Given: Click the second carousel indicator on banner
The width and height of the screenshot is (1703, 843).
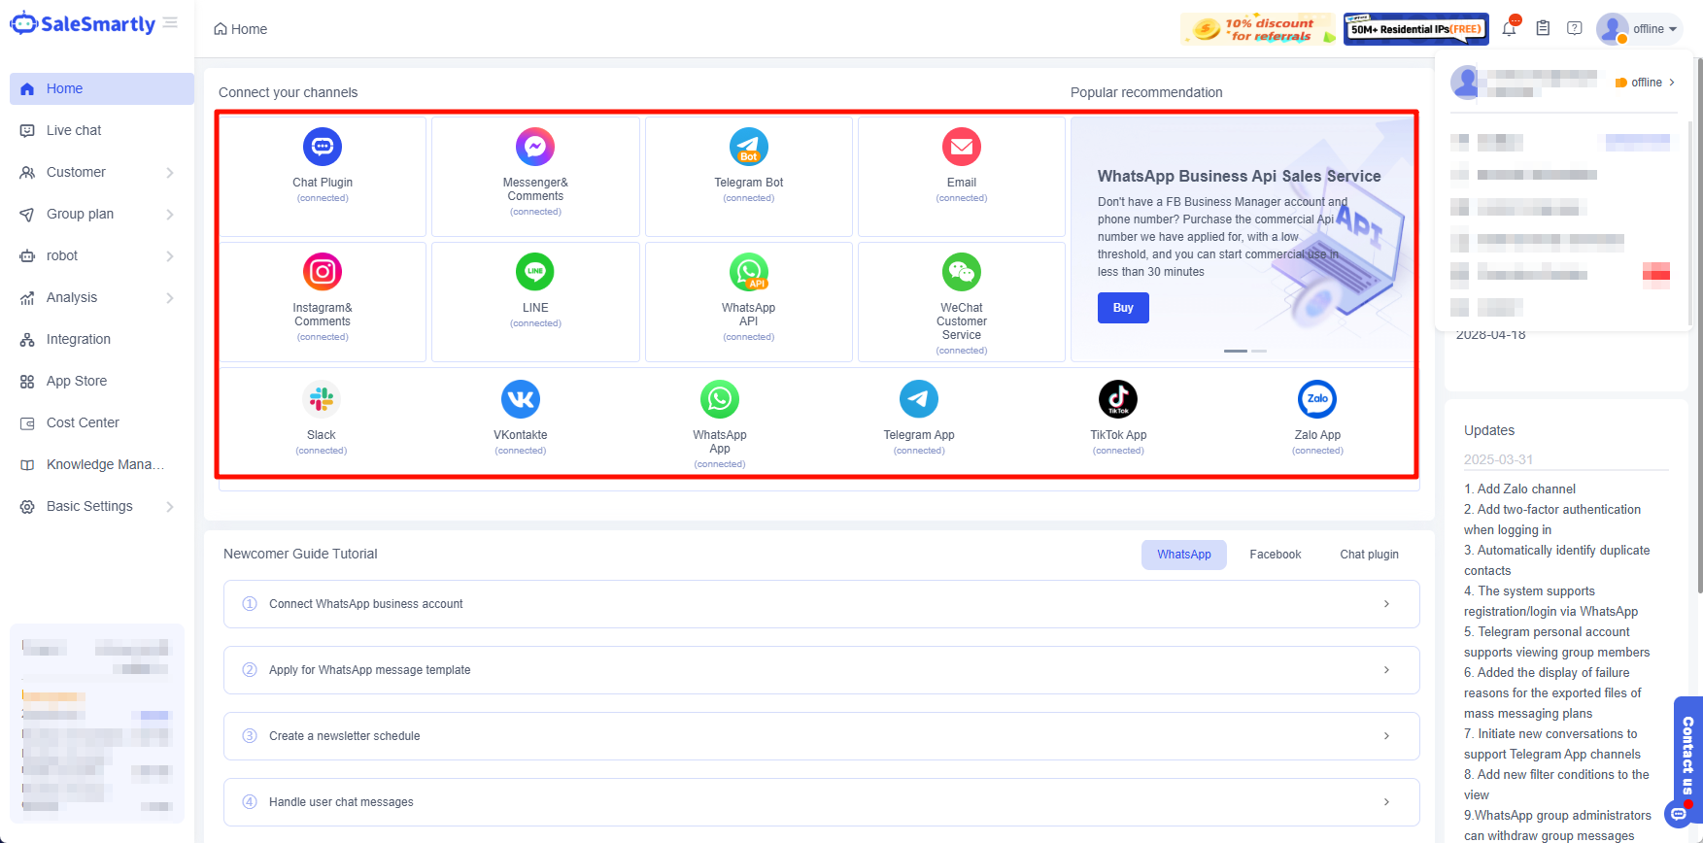Looking at the screenshot, I should pos(1259,351).
